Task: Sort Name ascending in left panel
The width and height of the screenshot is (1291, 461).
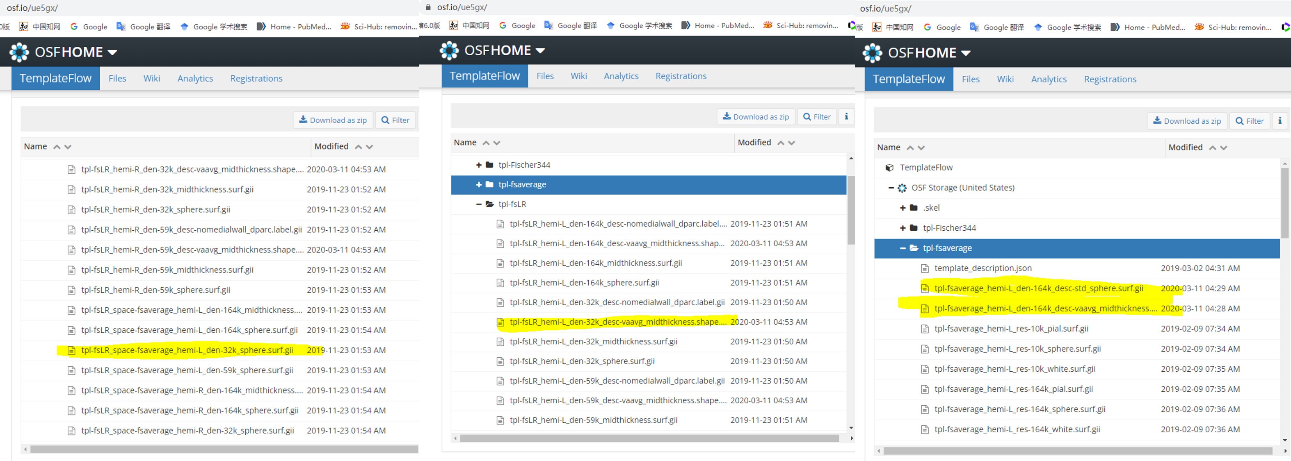Action: pyautogui.click(x=57, y=147)
